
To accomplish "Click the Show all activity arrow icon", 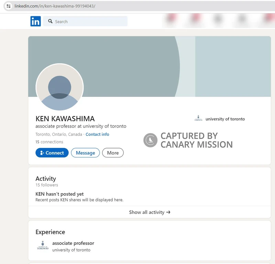I will [168, 212].
